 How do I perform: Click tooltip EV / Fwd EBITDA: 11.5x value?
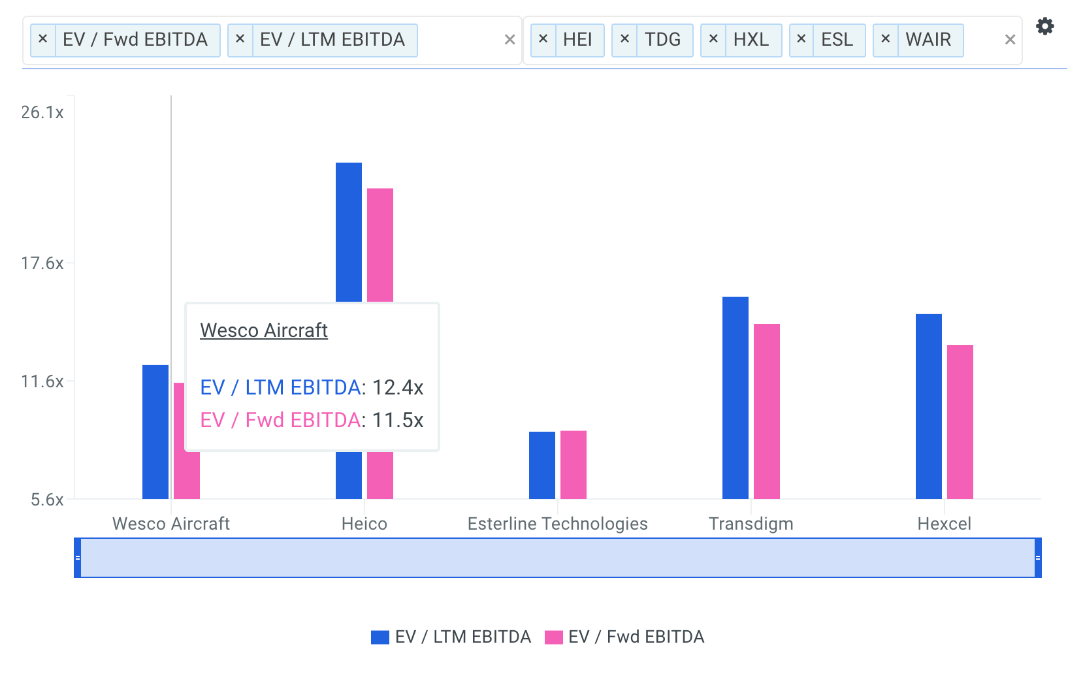312,420
